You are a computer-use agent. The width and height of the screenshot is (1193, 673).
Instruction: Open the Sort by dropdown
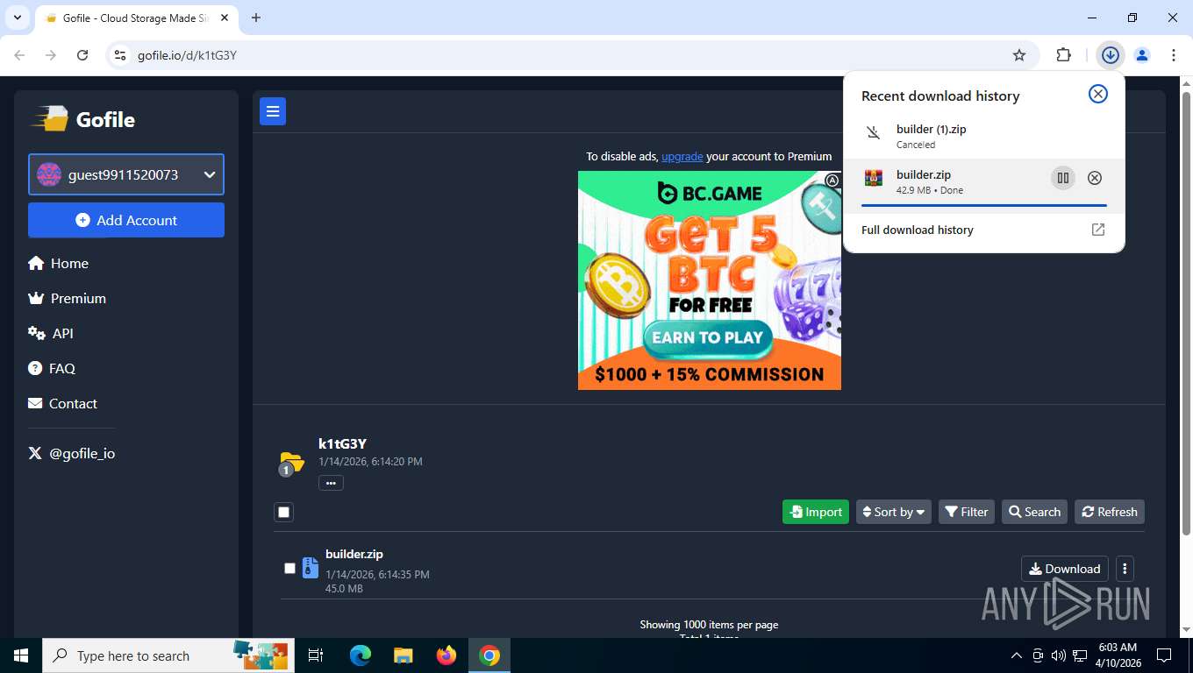click(894, 512)
